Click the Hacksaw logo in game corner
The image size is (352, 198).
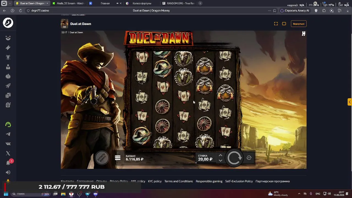click(304, 34)
